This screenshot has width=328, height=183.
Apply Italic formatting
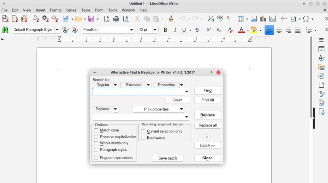[175, 30]
